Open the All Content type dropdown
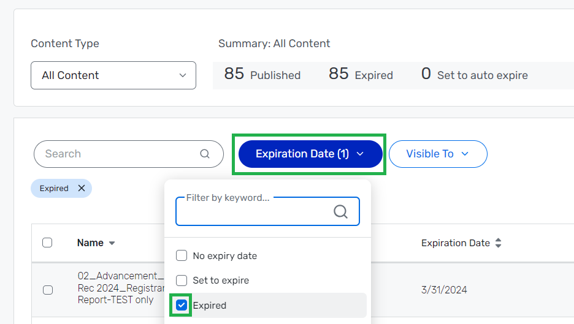The image size is (574, 324). 113,75
